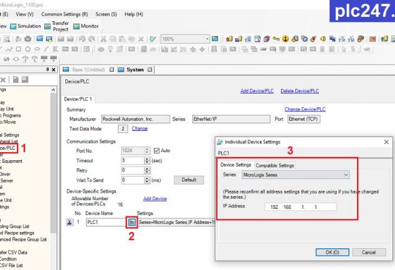
Task: Click the Wait To Send spinner arrows
Action: [147, 180]
